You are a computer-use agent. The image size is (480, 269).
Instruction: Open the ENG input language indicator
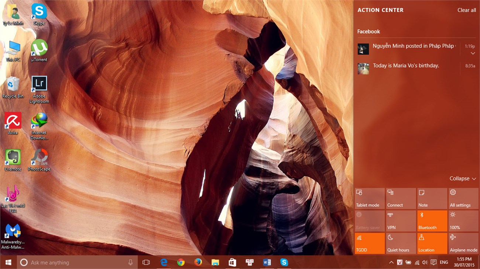click(444, 262)
